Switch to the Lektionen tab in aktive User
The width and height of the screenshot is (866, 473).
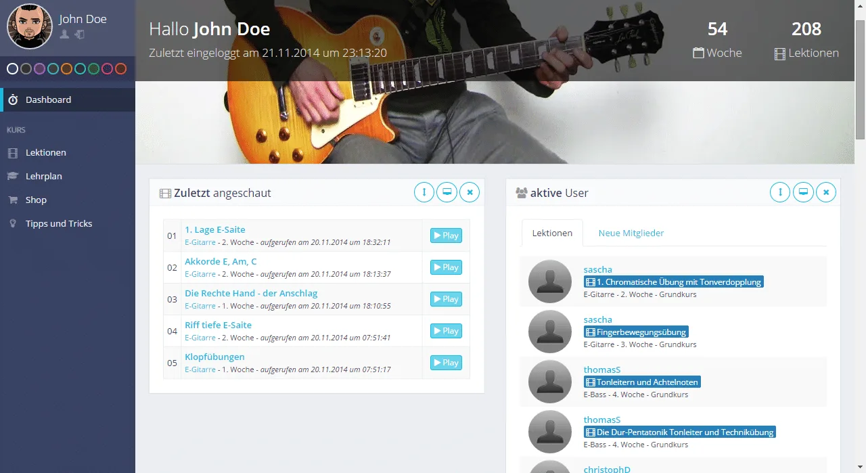tap(552, 233)
